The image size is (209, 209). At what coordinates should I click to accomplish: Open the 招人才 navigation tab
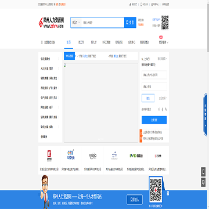(x=93, y=42)
